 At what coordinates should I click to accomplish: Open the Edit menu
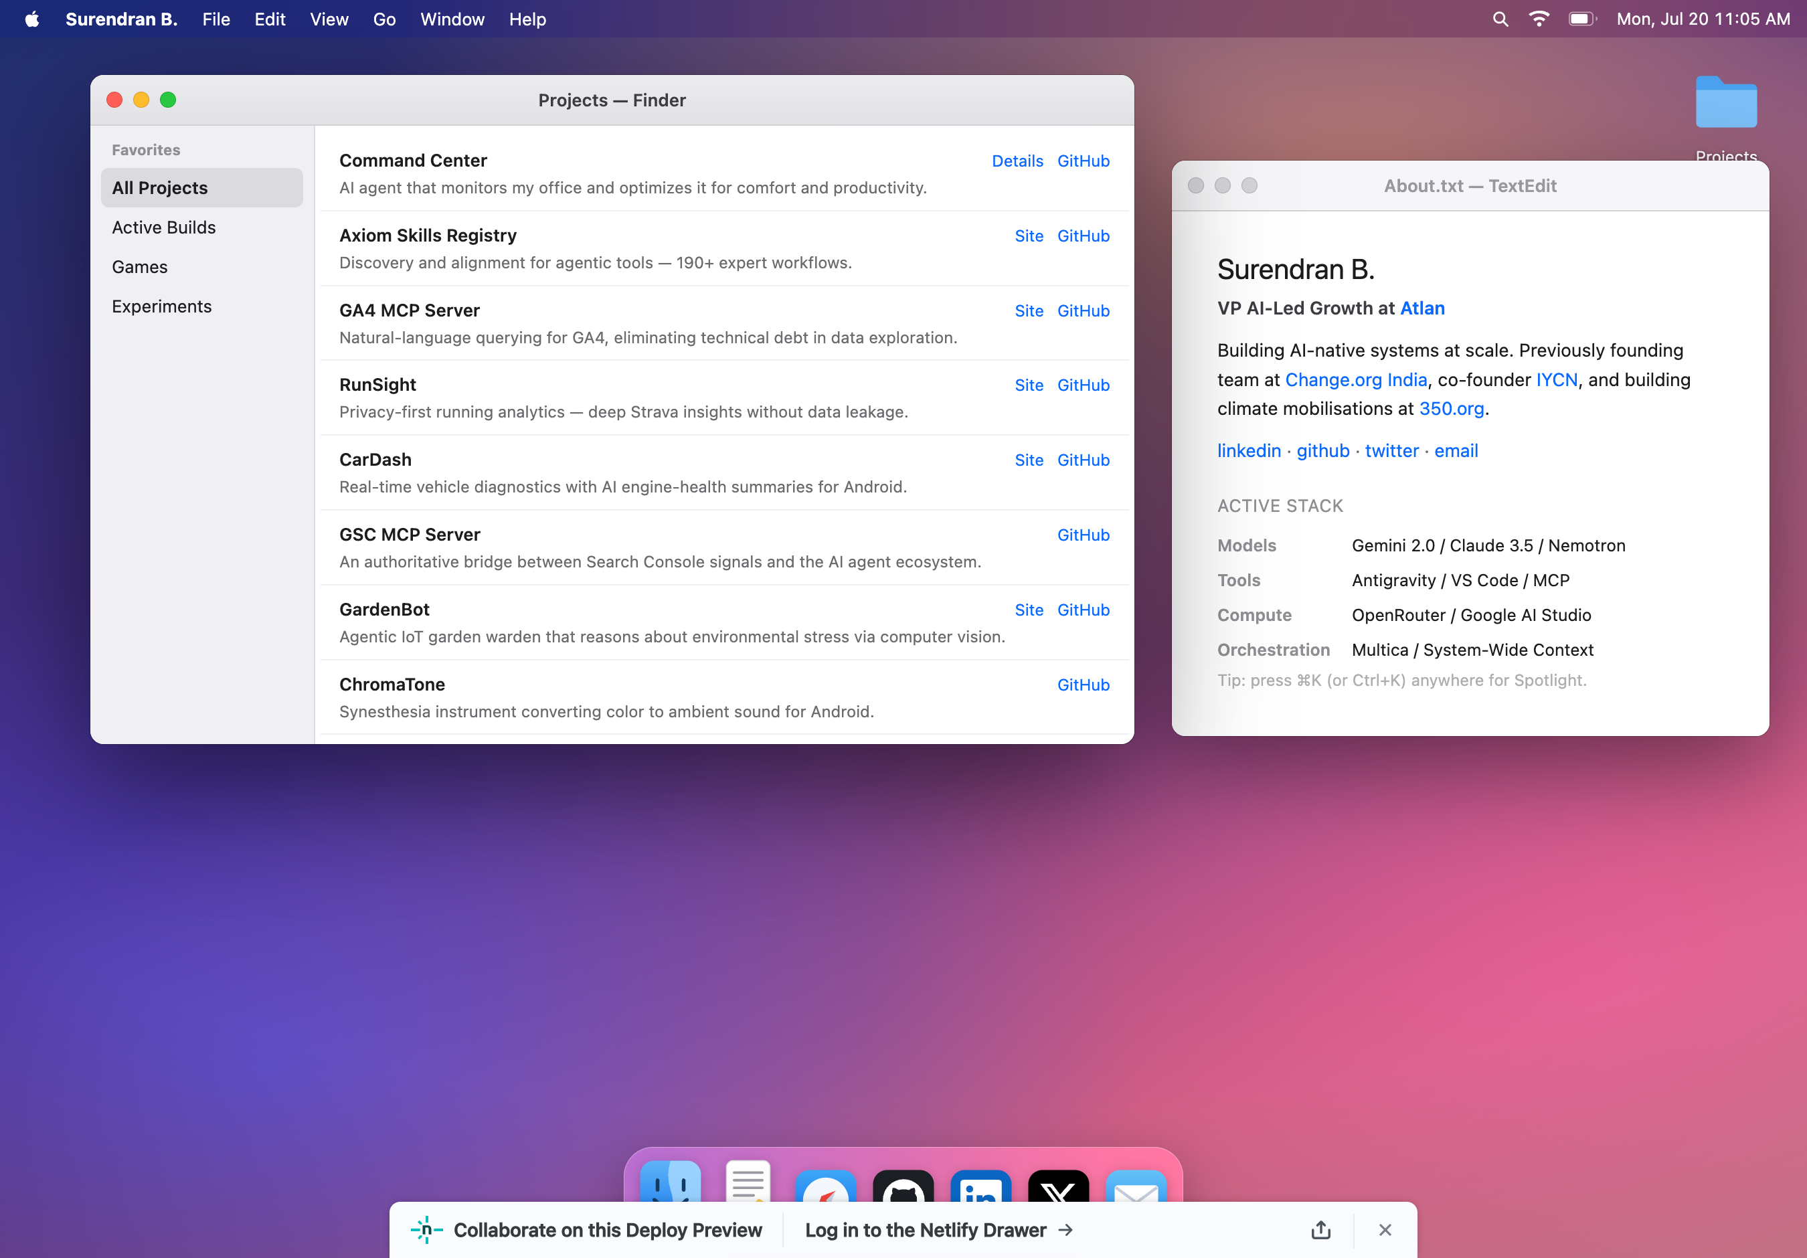click(269, 19)
